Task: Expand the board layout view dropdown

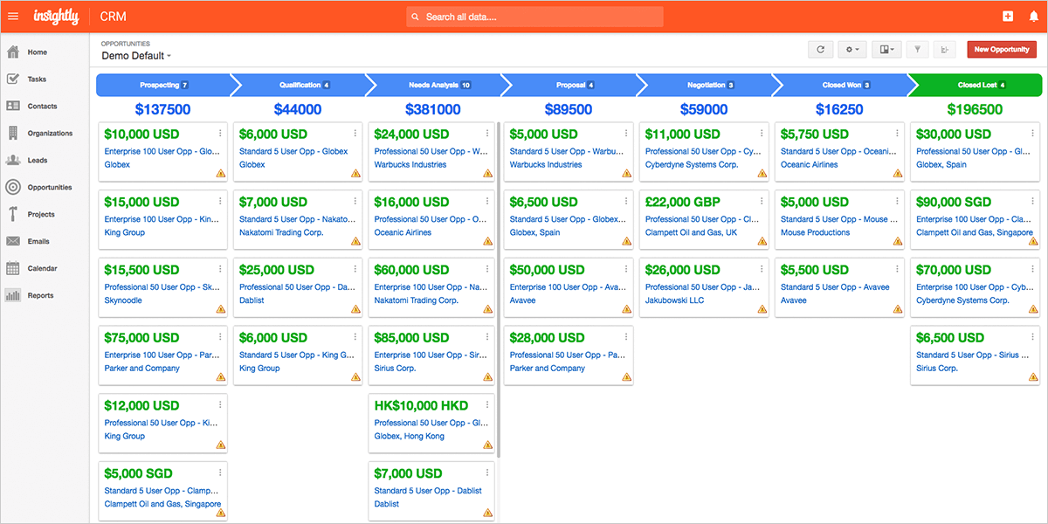Action: click(x=886, y=50)
